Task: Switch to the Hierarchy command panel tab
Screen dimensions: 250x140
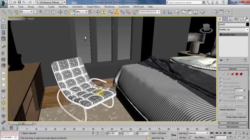Action: pos(230,19)
